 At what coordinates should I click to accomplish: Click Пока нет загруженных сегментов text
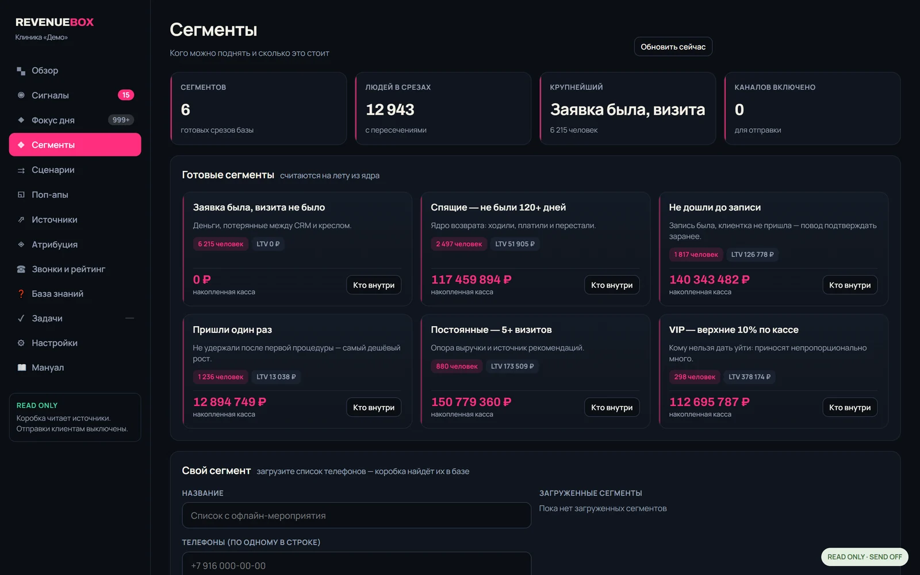coord(603,508)
